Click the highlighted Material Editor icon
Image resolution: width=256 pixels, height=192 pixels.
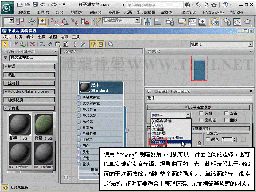point(215,22)
